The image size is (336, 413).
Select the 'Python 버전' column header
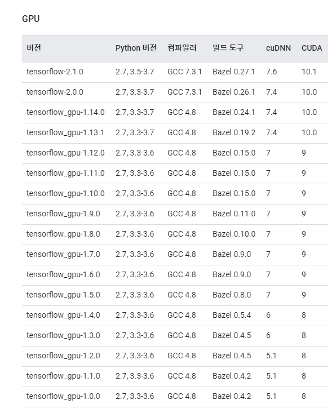(x=136, y=48)
